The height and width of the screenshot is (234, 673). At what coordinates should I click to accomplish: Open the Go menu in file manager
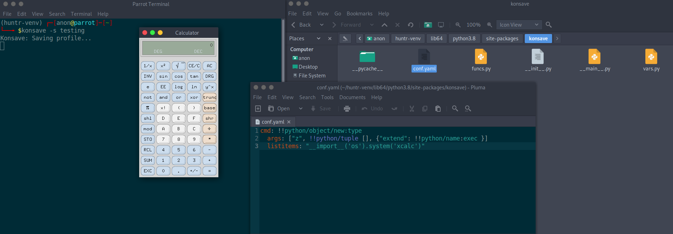click(x=338, y=14)
